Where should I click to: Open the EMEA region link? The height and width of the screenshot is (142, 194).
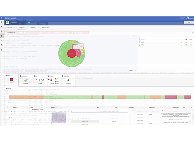[142, 42]
